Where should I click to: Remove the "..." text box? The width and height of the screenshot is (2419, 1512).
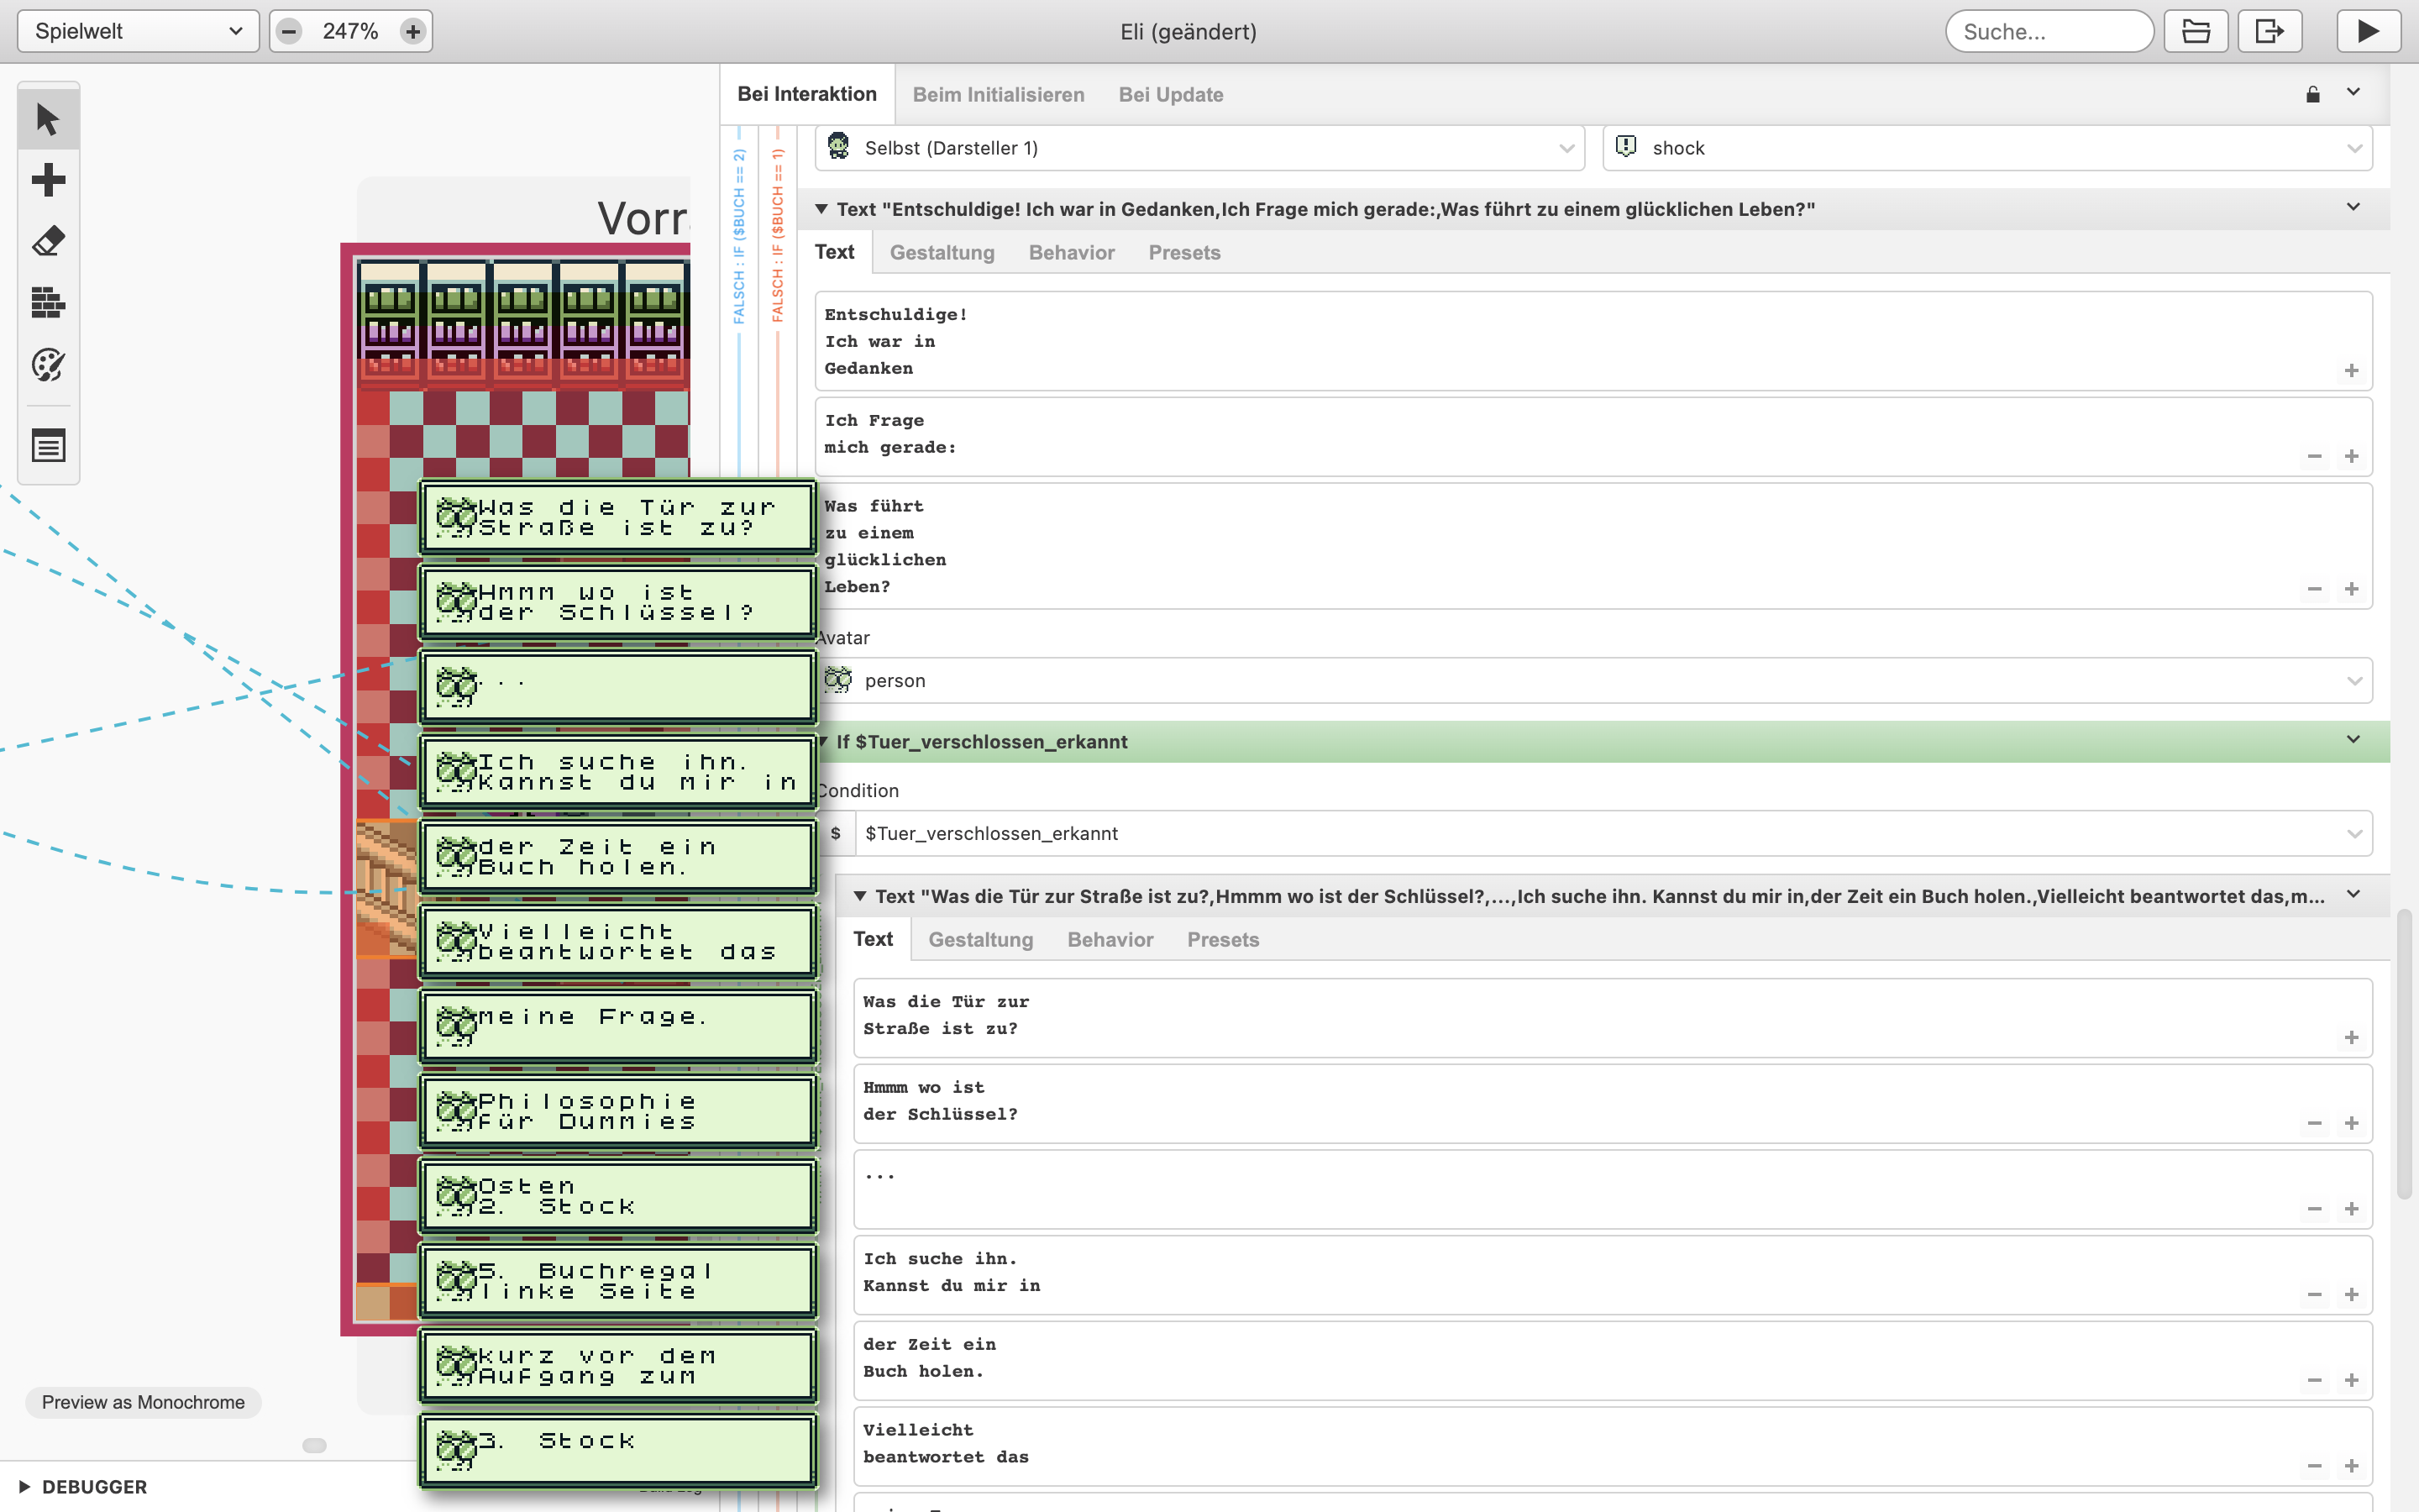2314,1210
